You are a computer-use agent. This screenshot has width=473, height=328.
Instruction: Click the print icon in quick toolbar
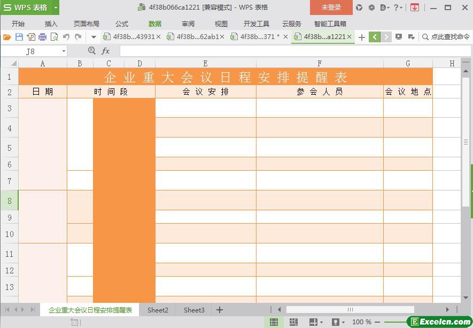point(42,37)
